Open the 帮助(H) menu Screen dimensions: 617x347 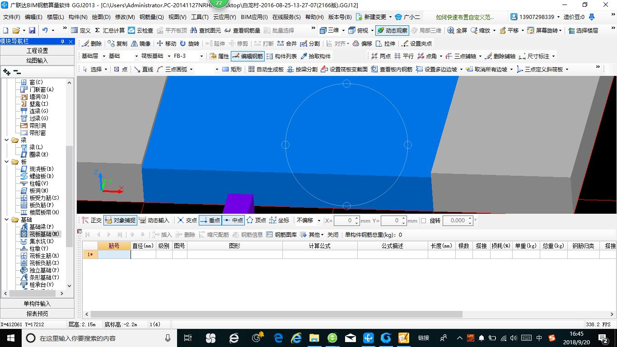[314, 17]
